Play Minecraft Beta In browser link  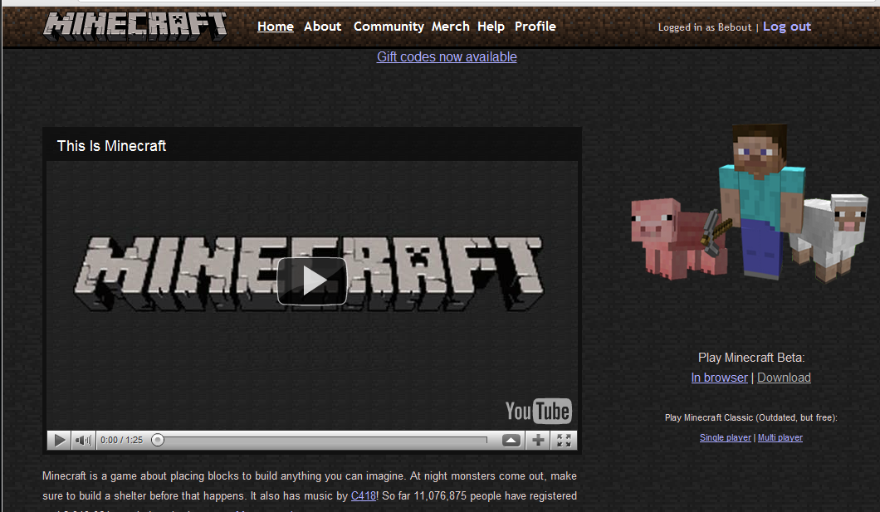click(719, 378)
